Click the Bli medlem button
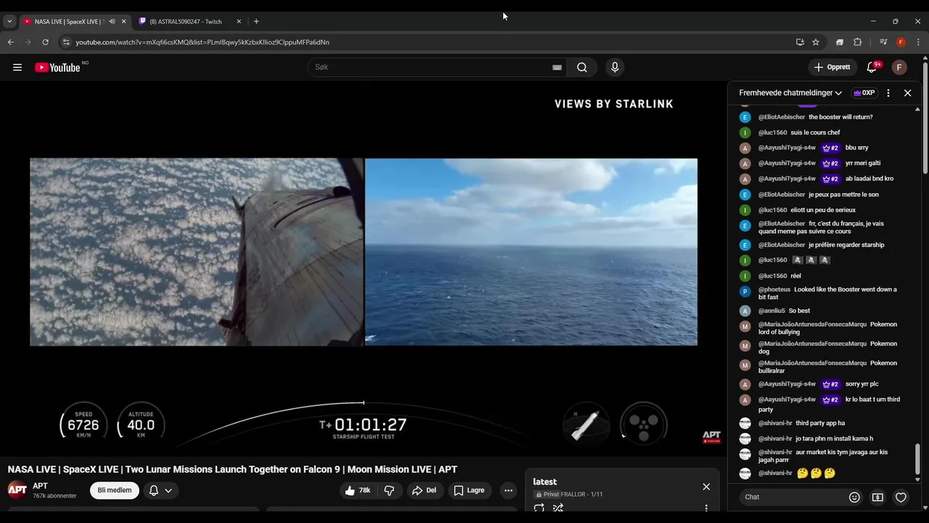Image resolution: width=929 pixels, height=523 pixels. [x=115, y=490]
